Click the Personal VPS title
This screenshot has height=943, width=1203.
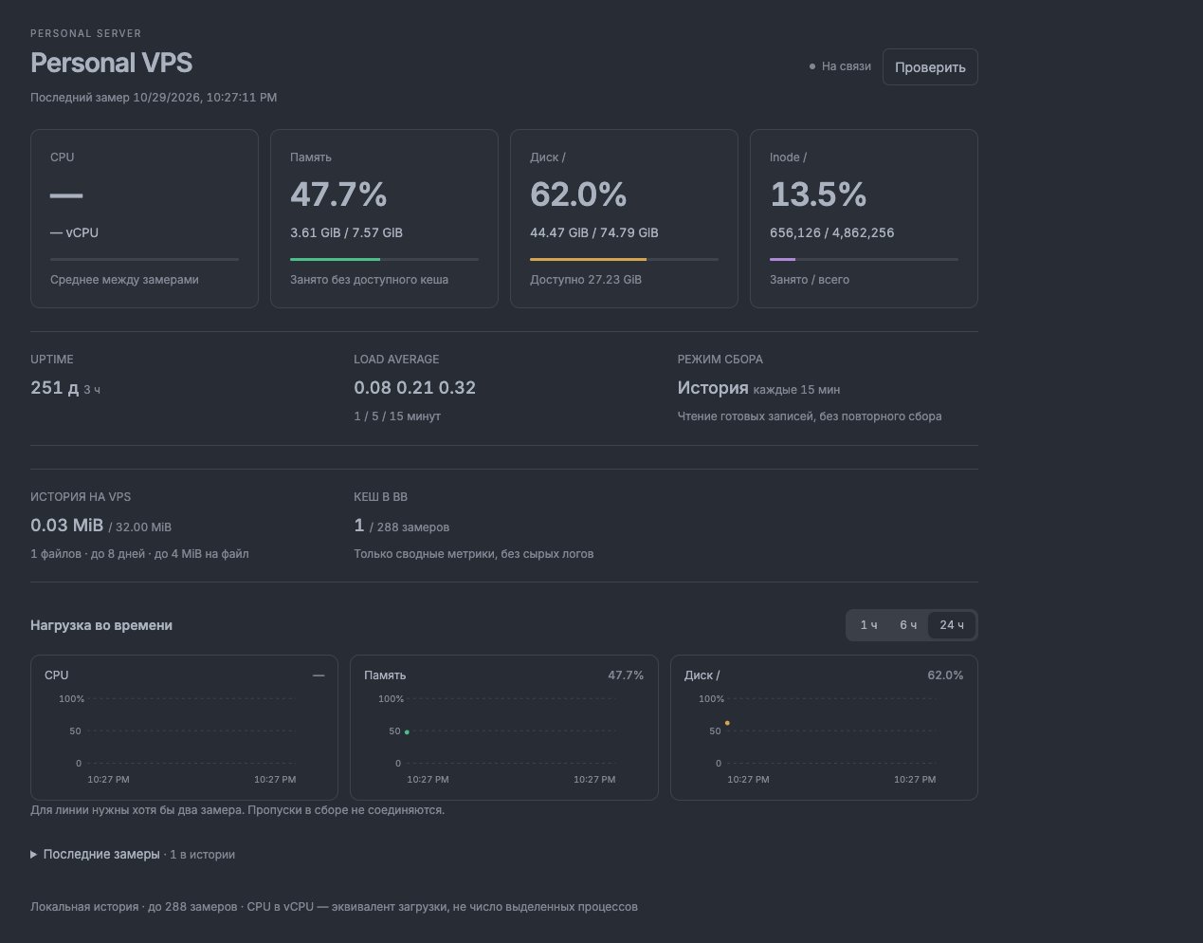pos(112,63)
